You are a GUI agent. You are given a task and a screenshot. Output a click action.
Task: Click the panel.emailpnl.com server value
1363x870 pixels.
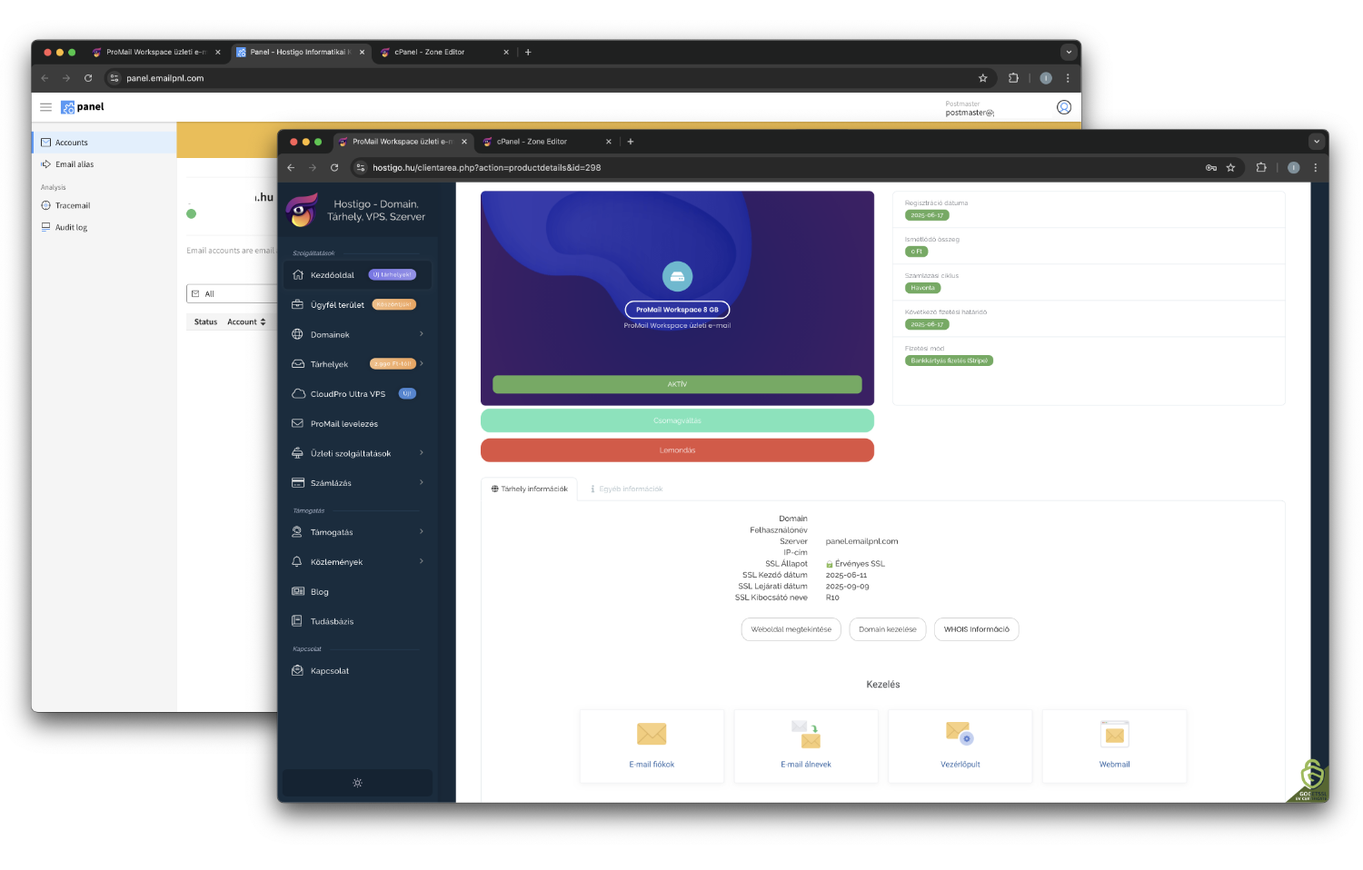pyautogui.click(x=861, y=541)
